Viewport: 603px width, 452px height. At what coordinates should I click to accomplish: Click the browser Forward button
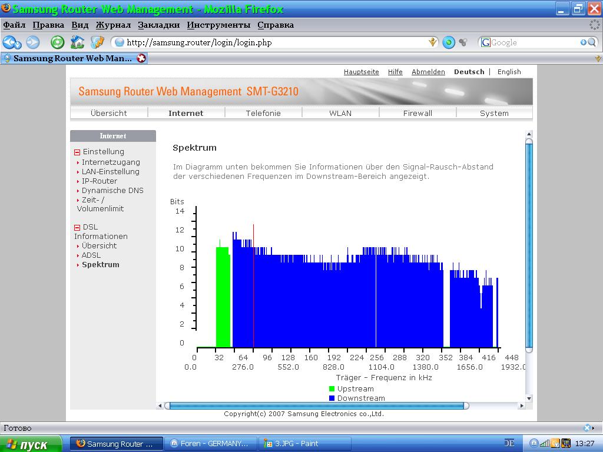pyautogui.click(x=33, y=42)
